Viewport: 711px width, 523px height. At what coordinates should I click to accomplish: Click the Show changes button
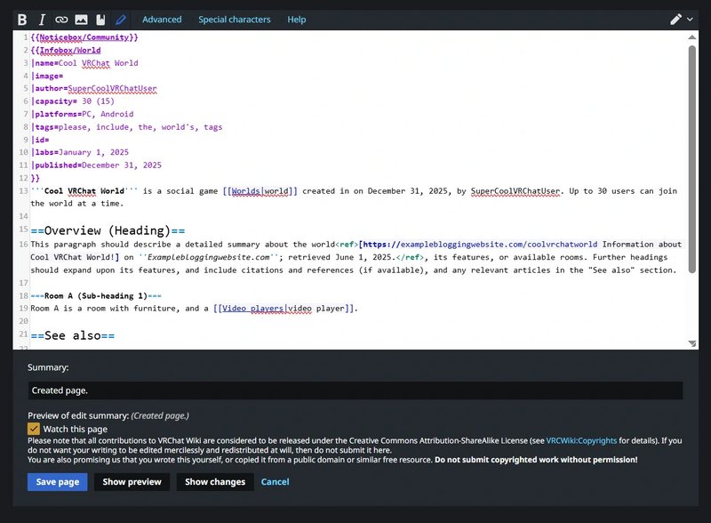[x=215, y=482]
